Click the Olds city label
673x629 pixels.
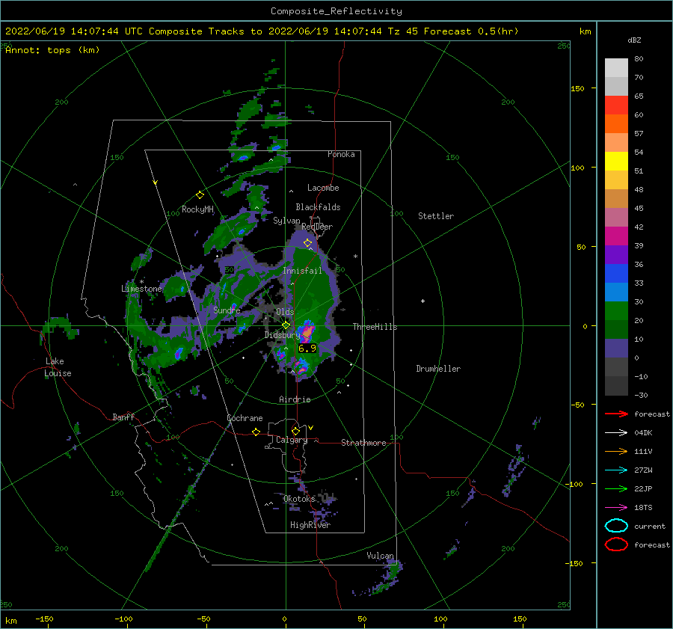click(285, 312)
